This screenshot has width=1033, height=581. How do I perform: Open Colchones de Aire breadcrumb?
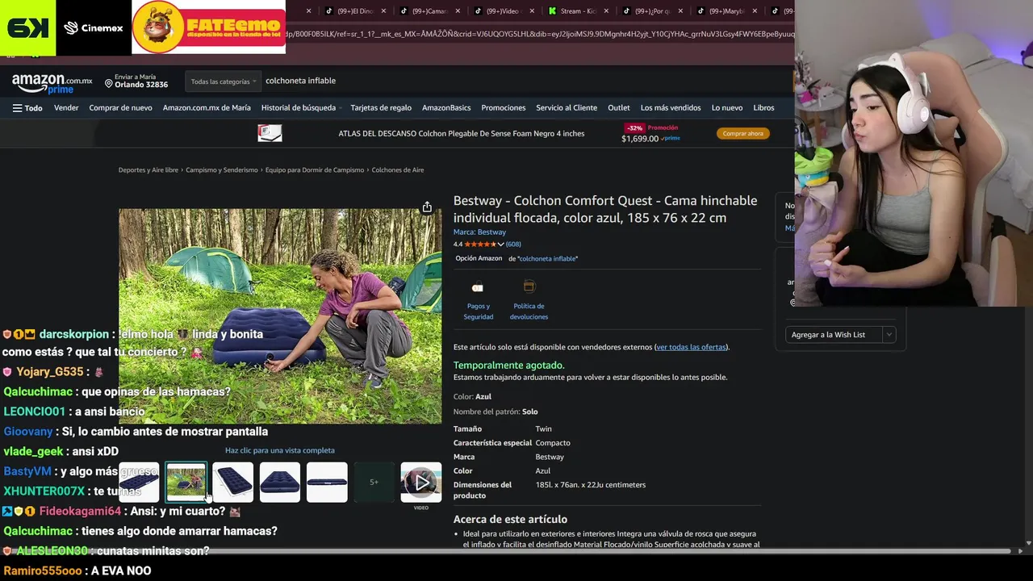pos(398,170)
